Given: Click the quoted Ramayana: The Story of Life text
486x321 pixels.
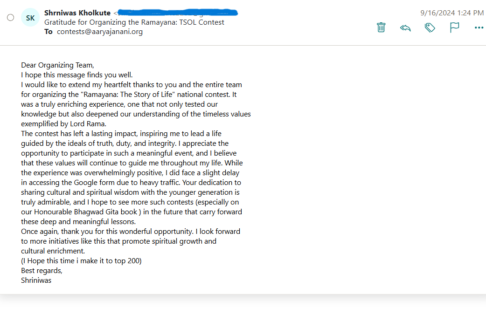Looking at the screenshot, I should point(128,95).
